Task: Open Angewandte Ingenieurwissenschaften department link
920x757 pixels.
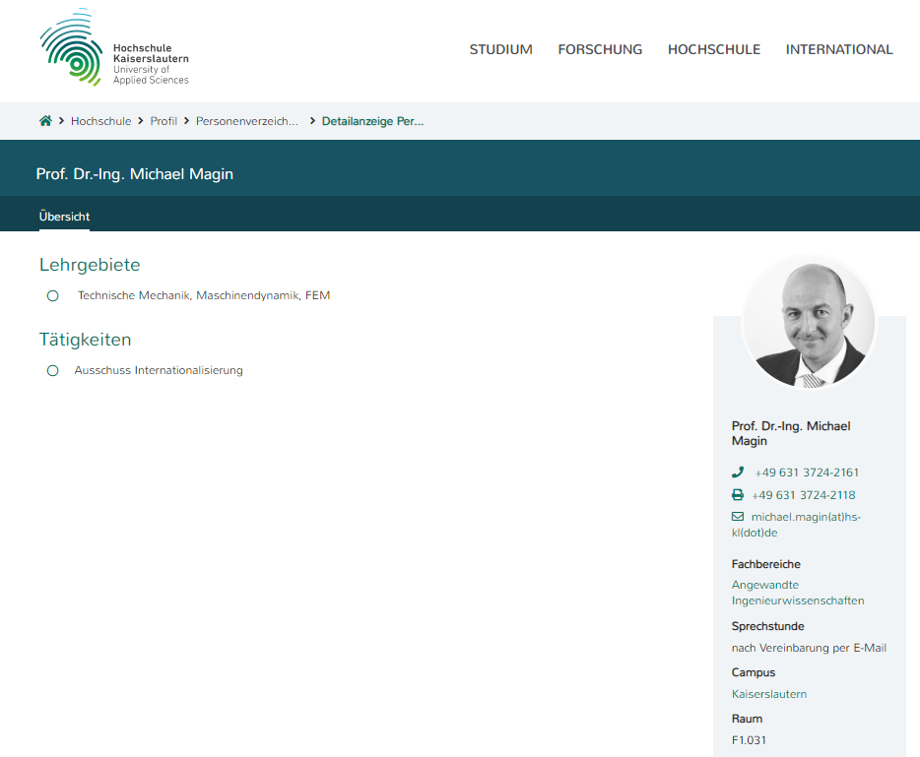Action: (797, 593)
